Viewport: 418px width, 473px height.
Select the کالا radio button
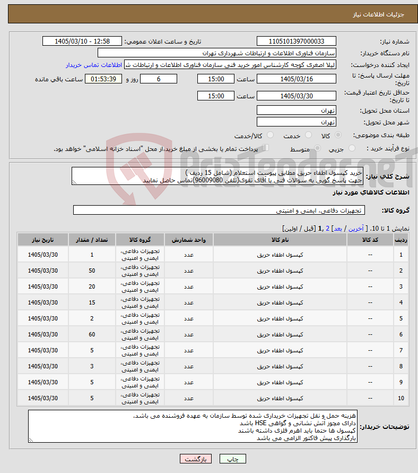tap(338, 135)
